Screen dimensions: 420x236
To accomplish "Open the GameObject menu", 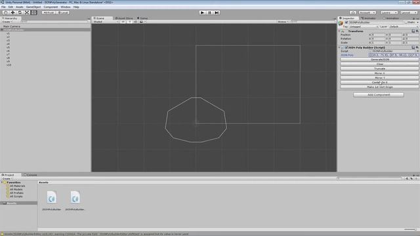I will point(33,7).
